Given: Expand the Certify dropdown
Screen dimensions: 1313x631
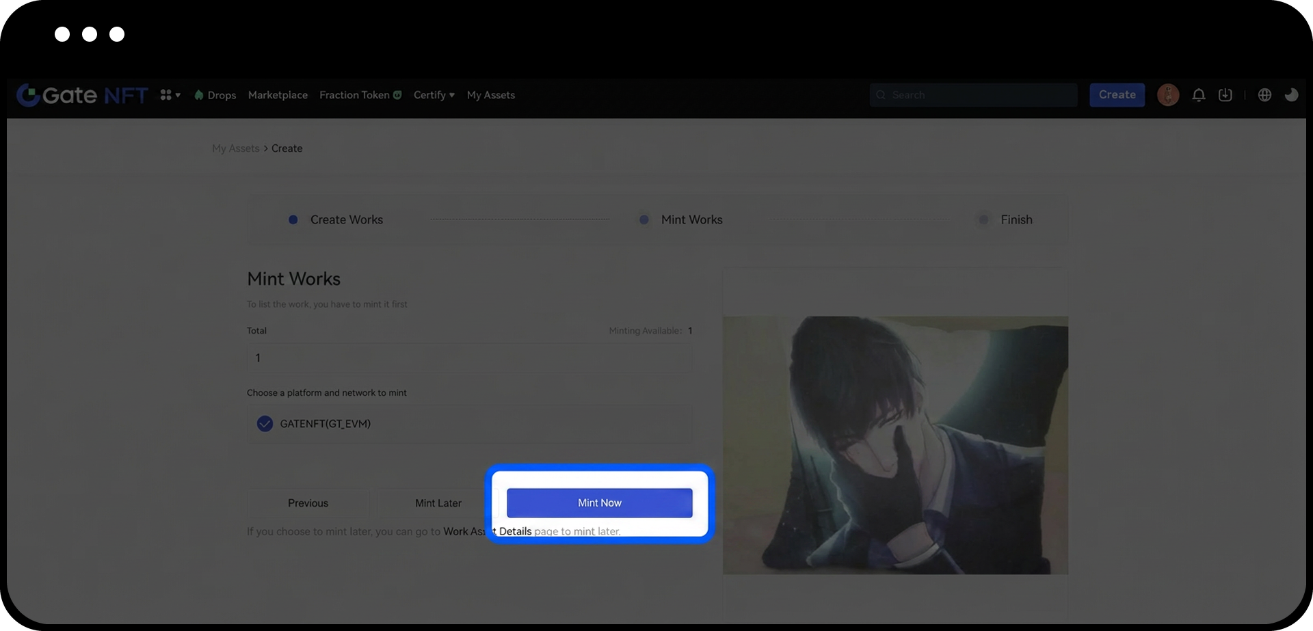Looking at the screenshot, I should click(x=434, y=95).
